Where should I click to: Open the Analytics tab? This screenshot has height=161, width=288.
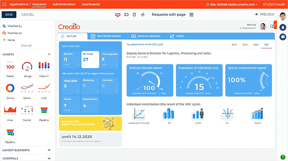[177, 36]
